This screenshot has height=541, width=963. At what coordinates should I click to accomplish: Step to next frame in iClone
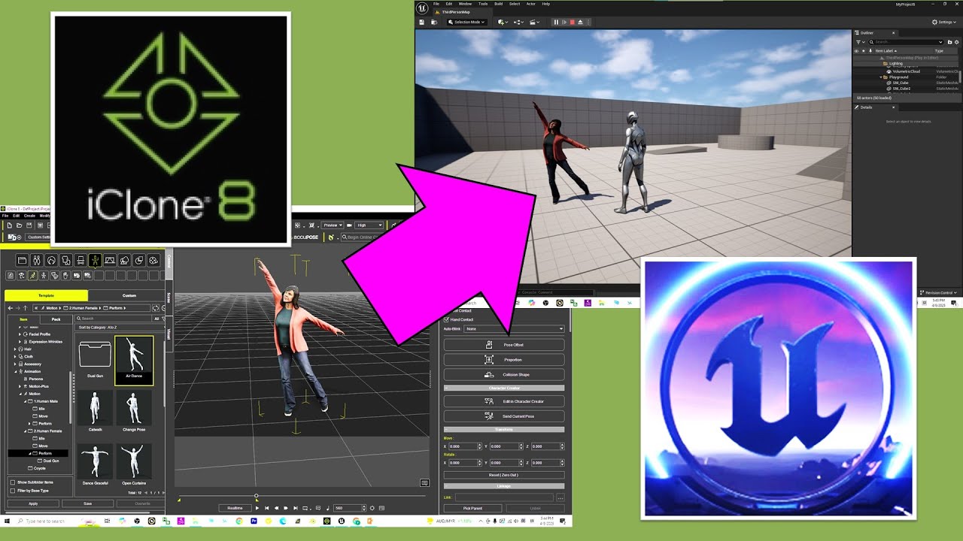point(286,508)
